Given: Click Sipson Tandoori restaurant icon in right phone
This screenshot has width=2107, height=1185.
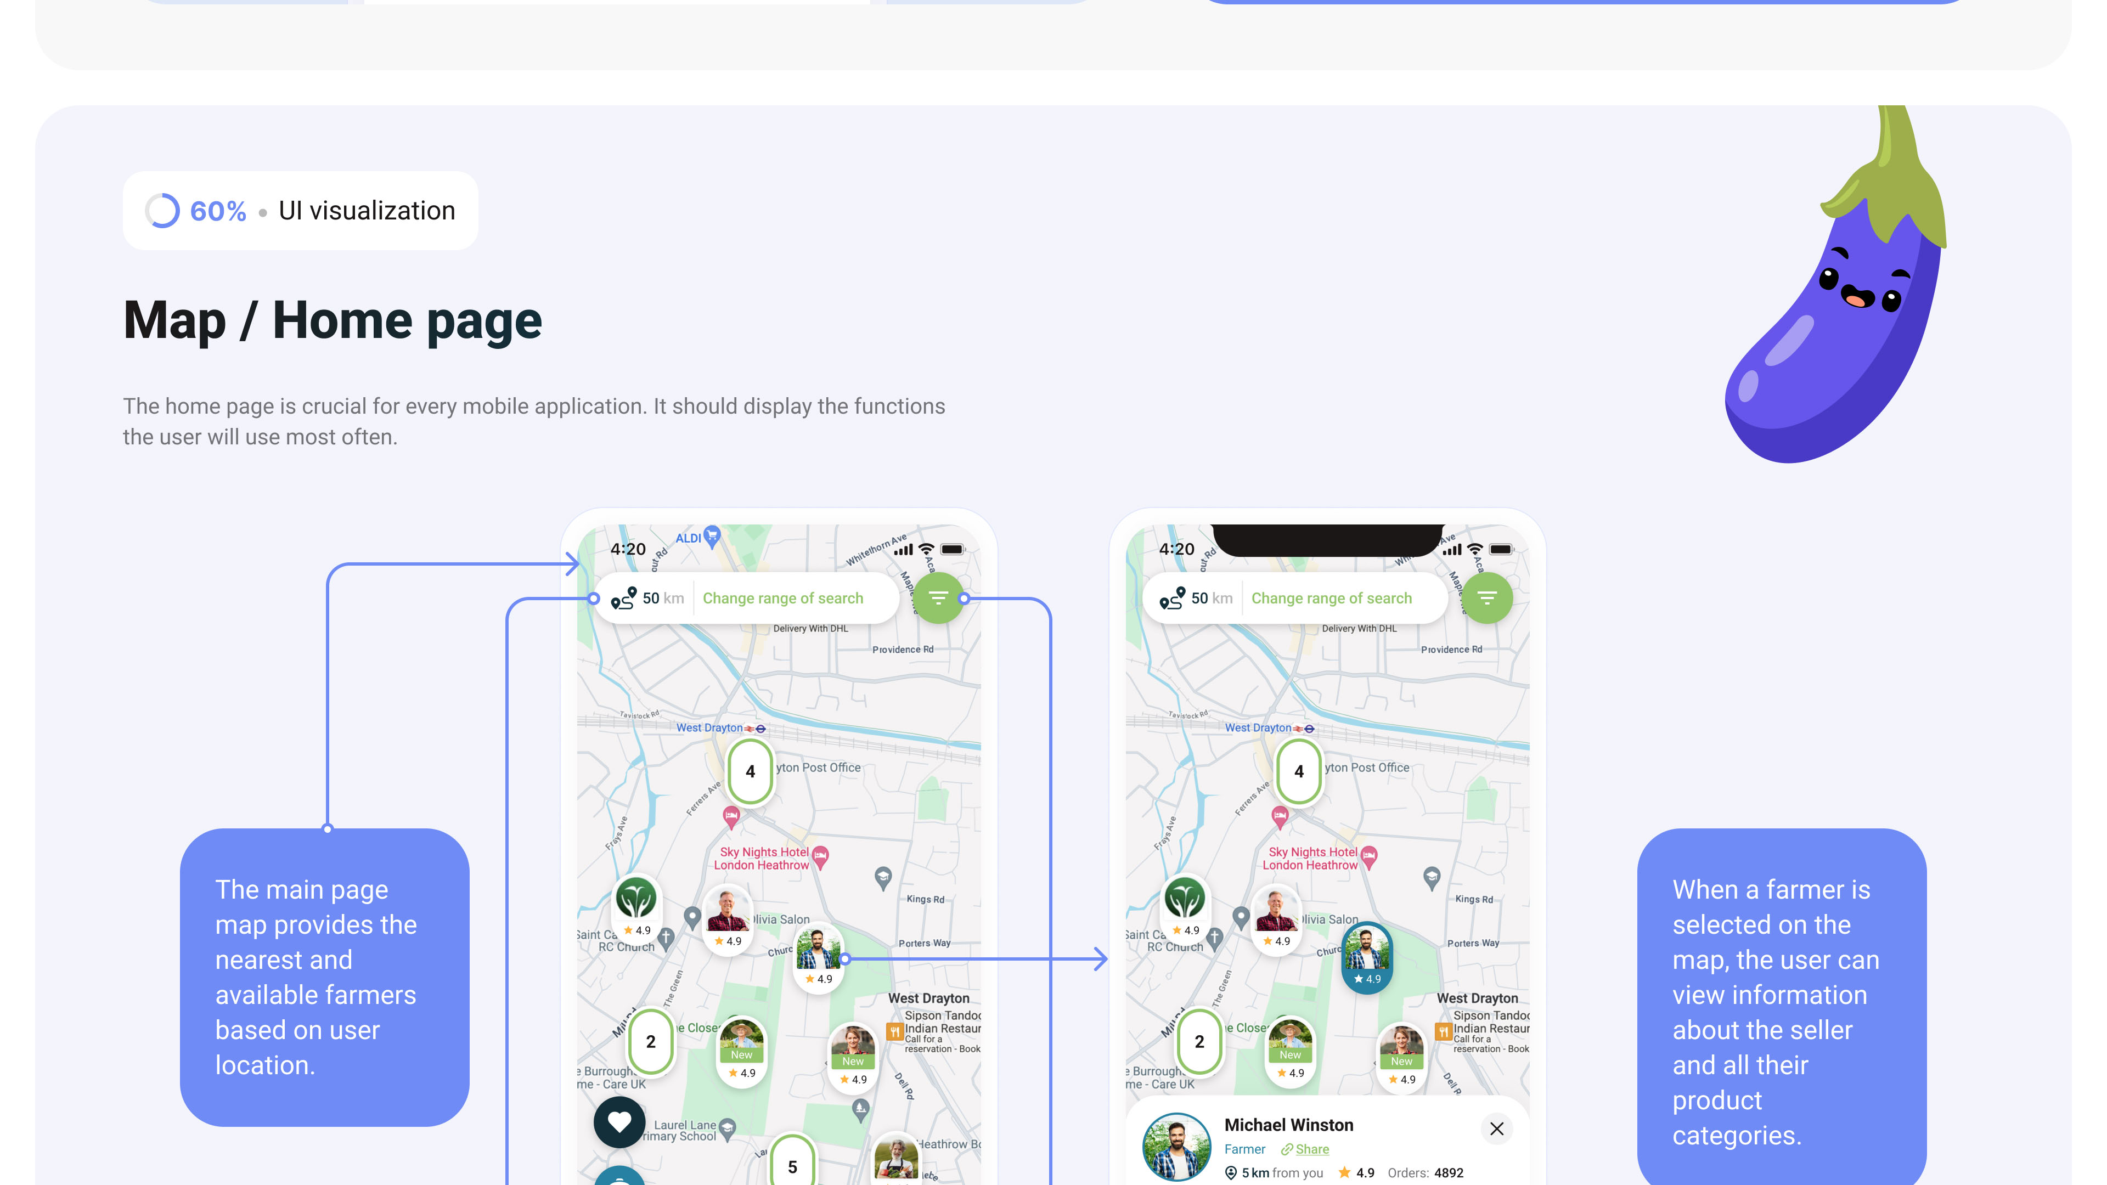Looking at the screenshot, I should click(1444, 1031).
